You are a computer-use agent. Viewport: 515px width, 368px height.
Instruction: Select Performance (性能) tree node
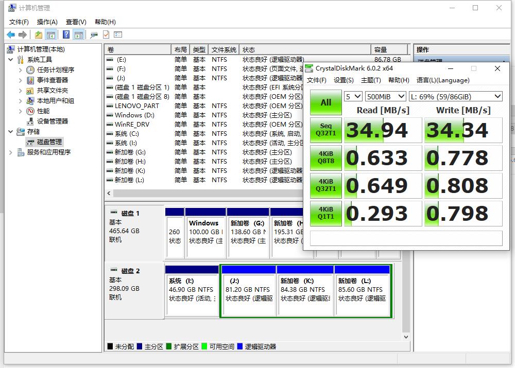pyautogui.click(x=43, y=111)
